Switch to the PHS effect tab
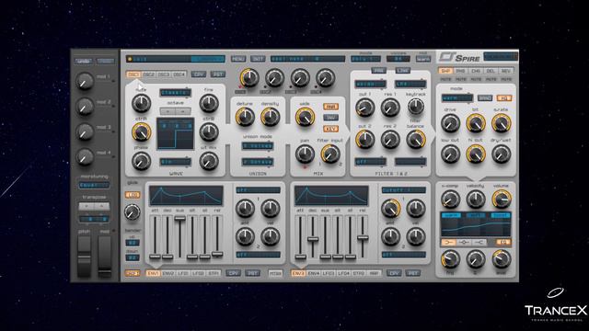 (460, 71)
